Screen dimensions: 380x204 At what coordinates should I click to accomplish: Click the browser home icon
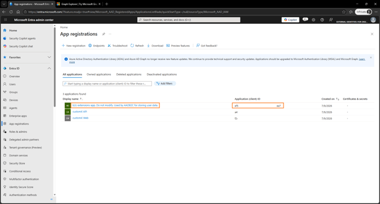point(18,11)
